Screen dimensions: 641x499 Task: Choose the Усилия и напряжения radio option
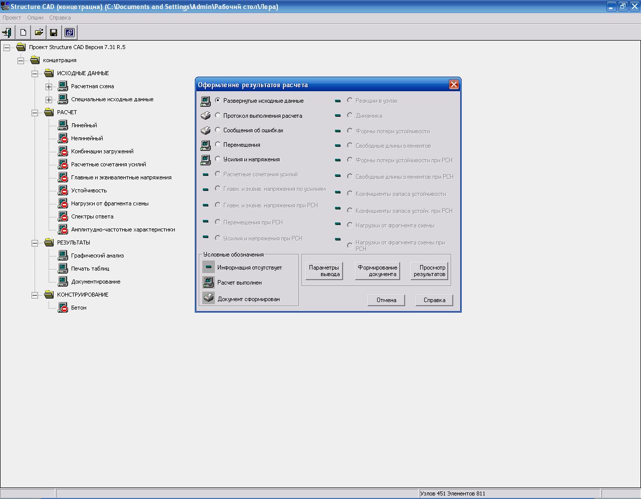point(218,159)
